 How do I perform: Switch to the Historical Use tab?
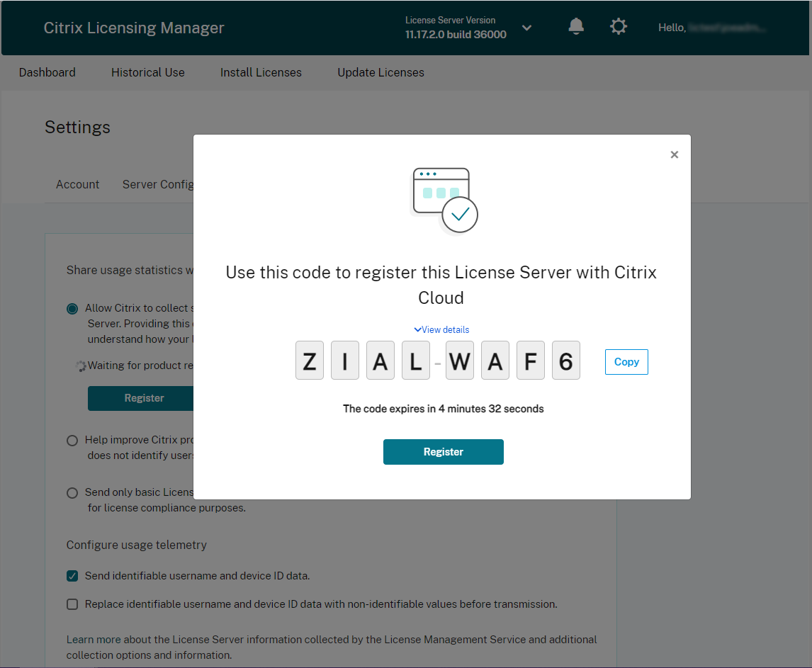[x=148, y=72]
